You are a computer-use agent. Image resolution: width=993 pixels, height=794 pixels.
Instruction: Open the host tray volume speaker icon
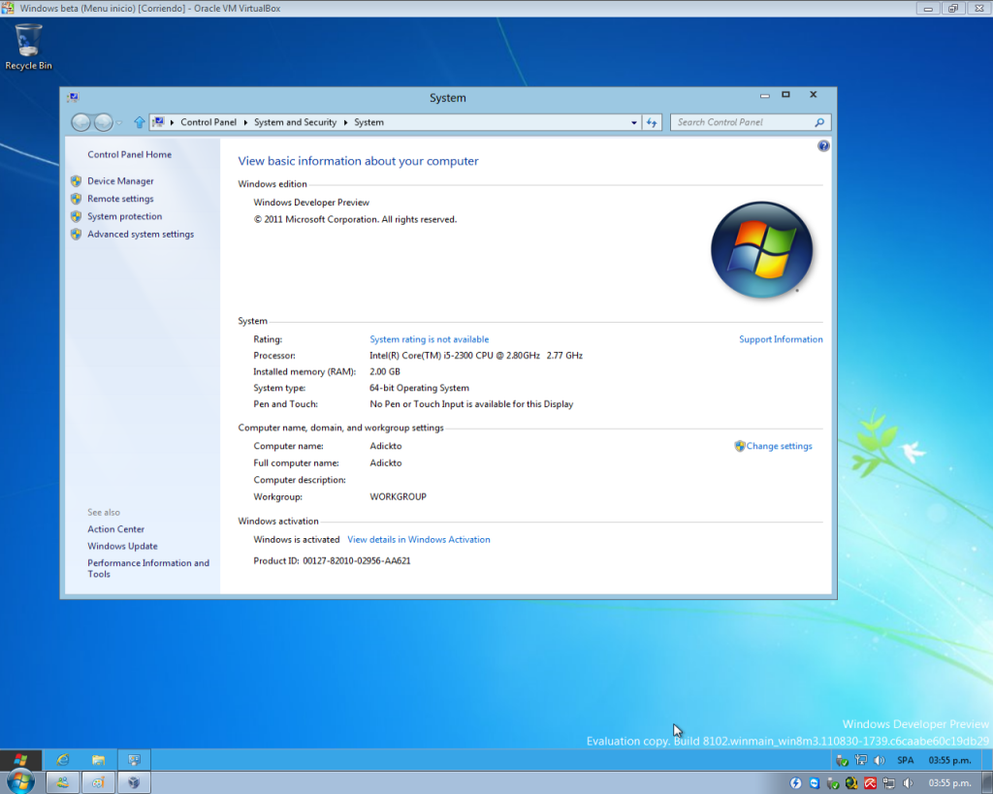point(908,783)
